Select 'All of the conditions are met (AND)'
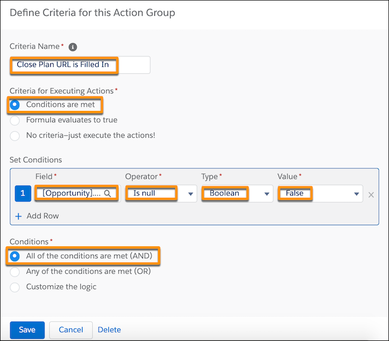 pyautogui.click(x=14, y=256)
